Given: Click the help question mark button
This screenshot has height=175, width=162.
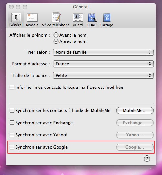Looking at the screenshot, I should coord(147,159).
